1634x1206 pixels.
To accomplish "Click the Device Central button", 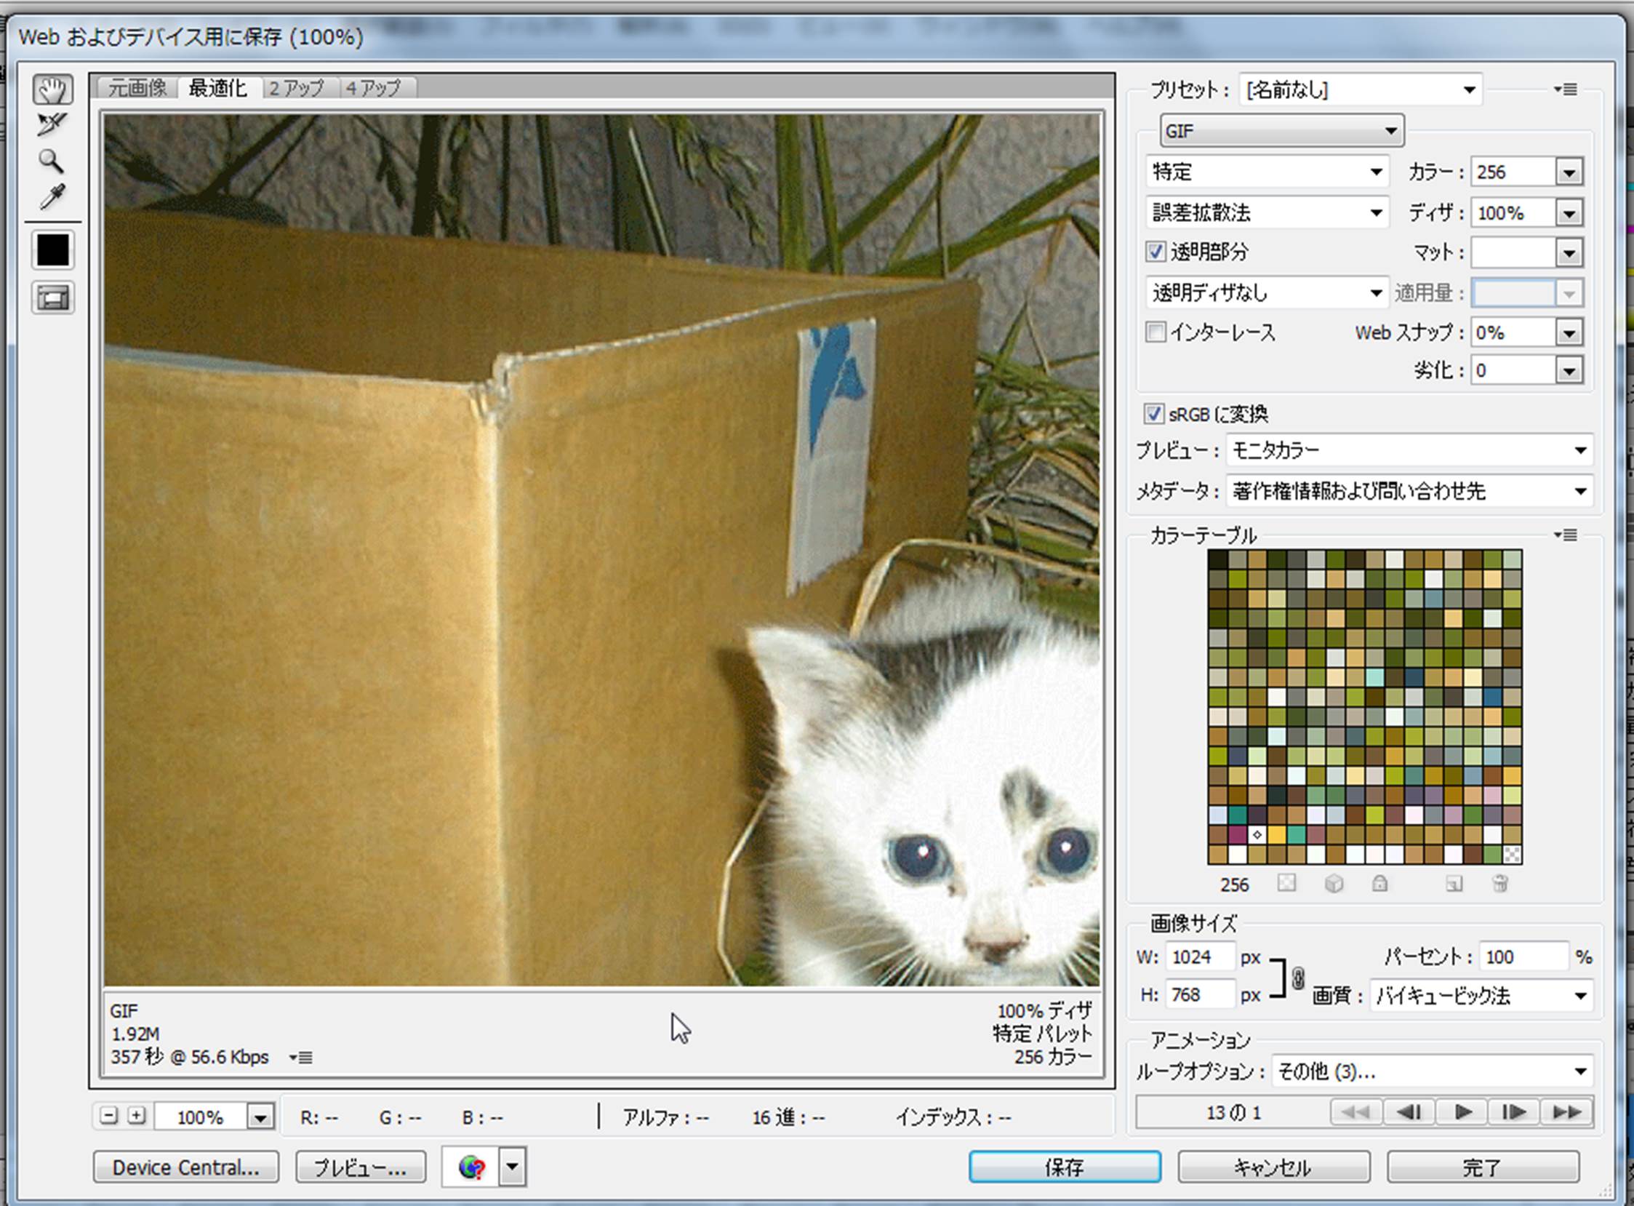I will (x=185, y=1167).
